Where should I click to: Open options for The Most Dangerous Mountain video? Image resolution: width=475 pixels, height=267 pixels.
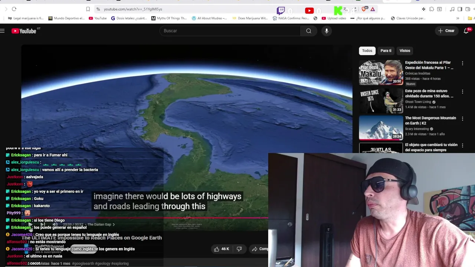click(x=462, y=119)
